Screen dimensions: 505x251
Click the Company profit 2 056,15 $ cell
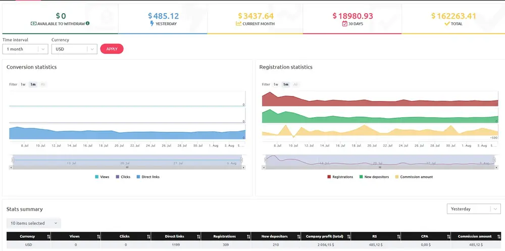(x=326, y=245)
